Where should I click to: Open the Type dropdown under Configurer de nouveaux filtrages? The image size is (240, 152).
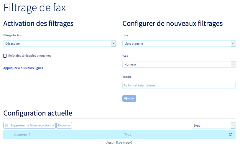click(177, 64)
